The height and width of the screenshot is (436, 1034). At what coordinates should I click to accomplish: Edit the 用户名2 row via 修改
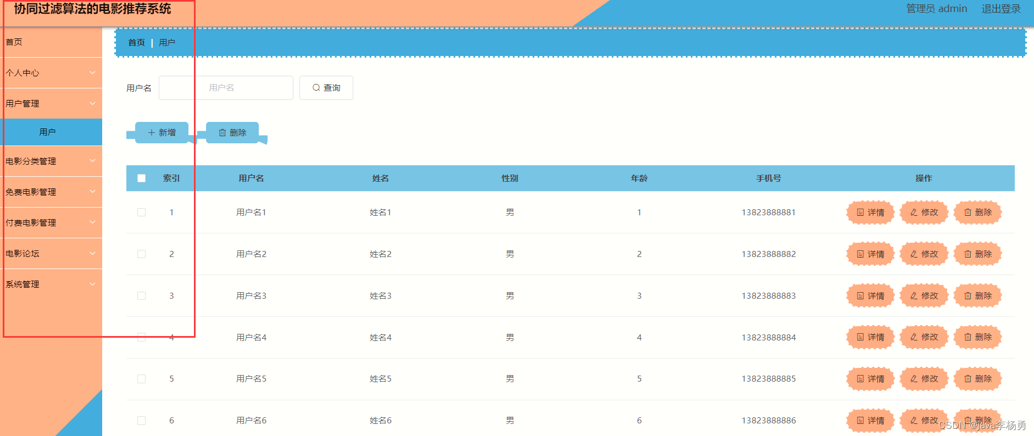(924, 254)
